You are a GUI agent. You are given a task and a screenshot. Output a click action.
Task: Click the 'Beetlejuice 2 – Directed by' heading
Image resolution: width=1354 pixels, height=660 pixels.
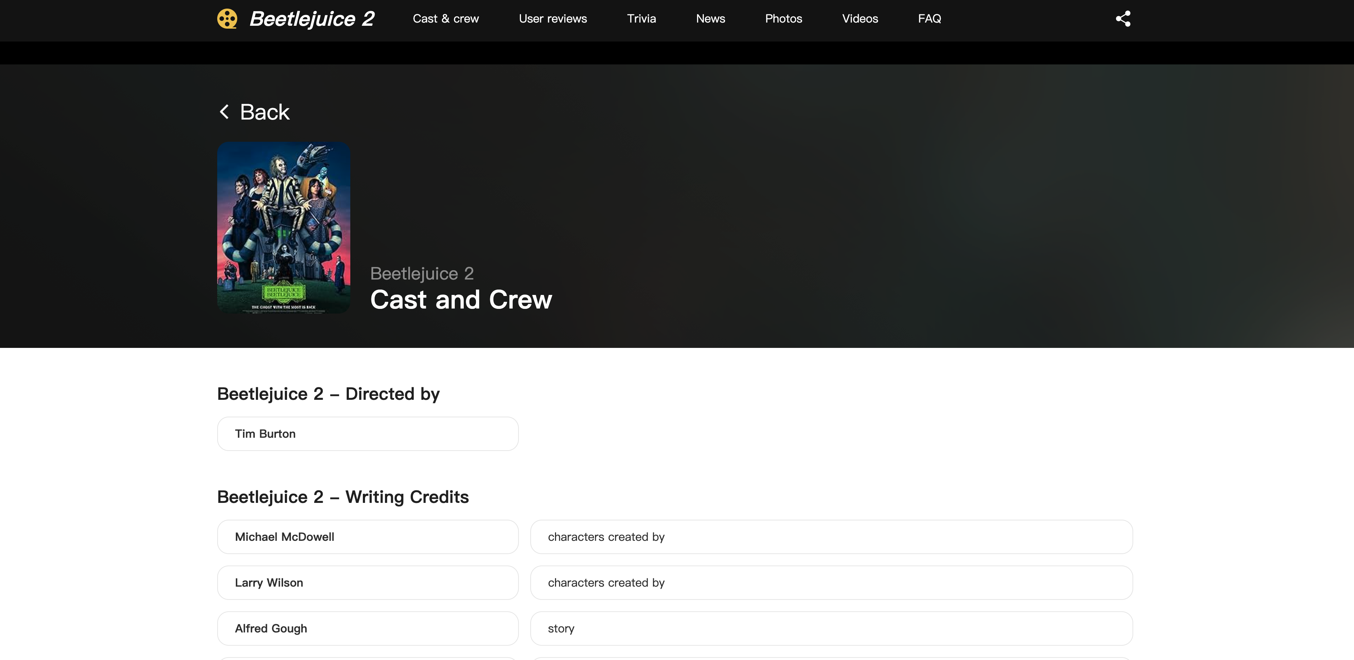pos(328,394)
